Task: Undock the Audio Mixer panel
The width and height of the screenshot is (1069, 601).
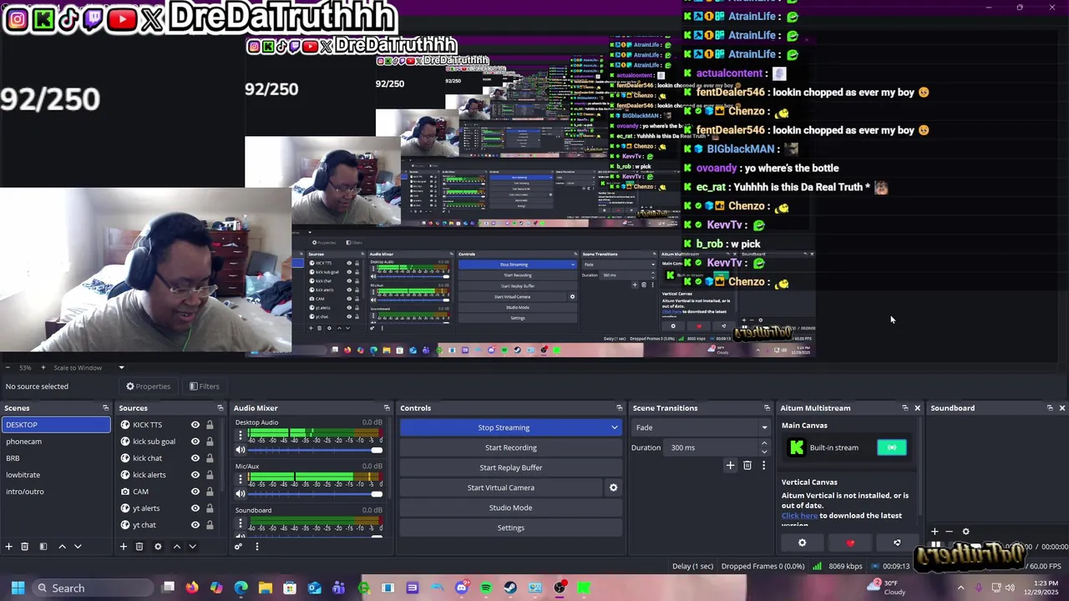Action: pyautogui.click(x=387, y=408)
